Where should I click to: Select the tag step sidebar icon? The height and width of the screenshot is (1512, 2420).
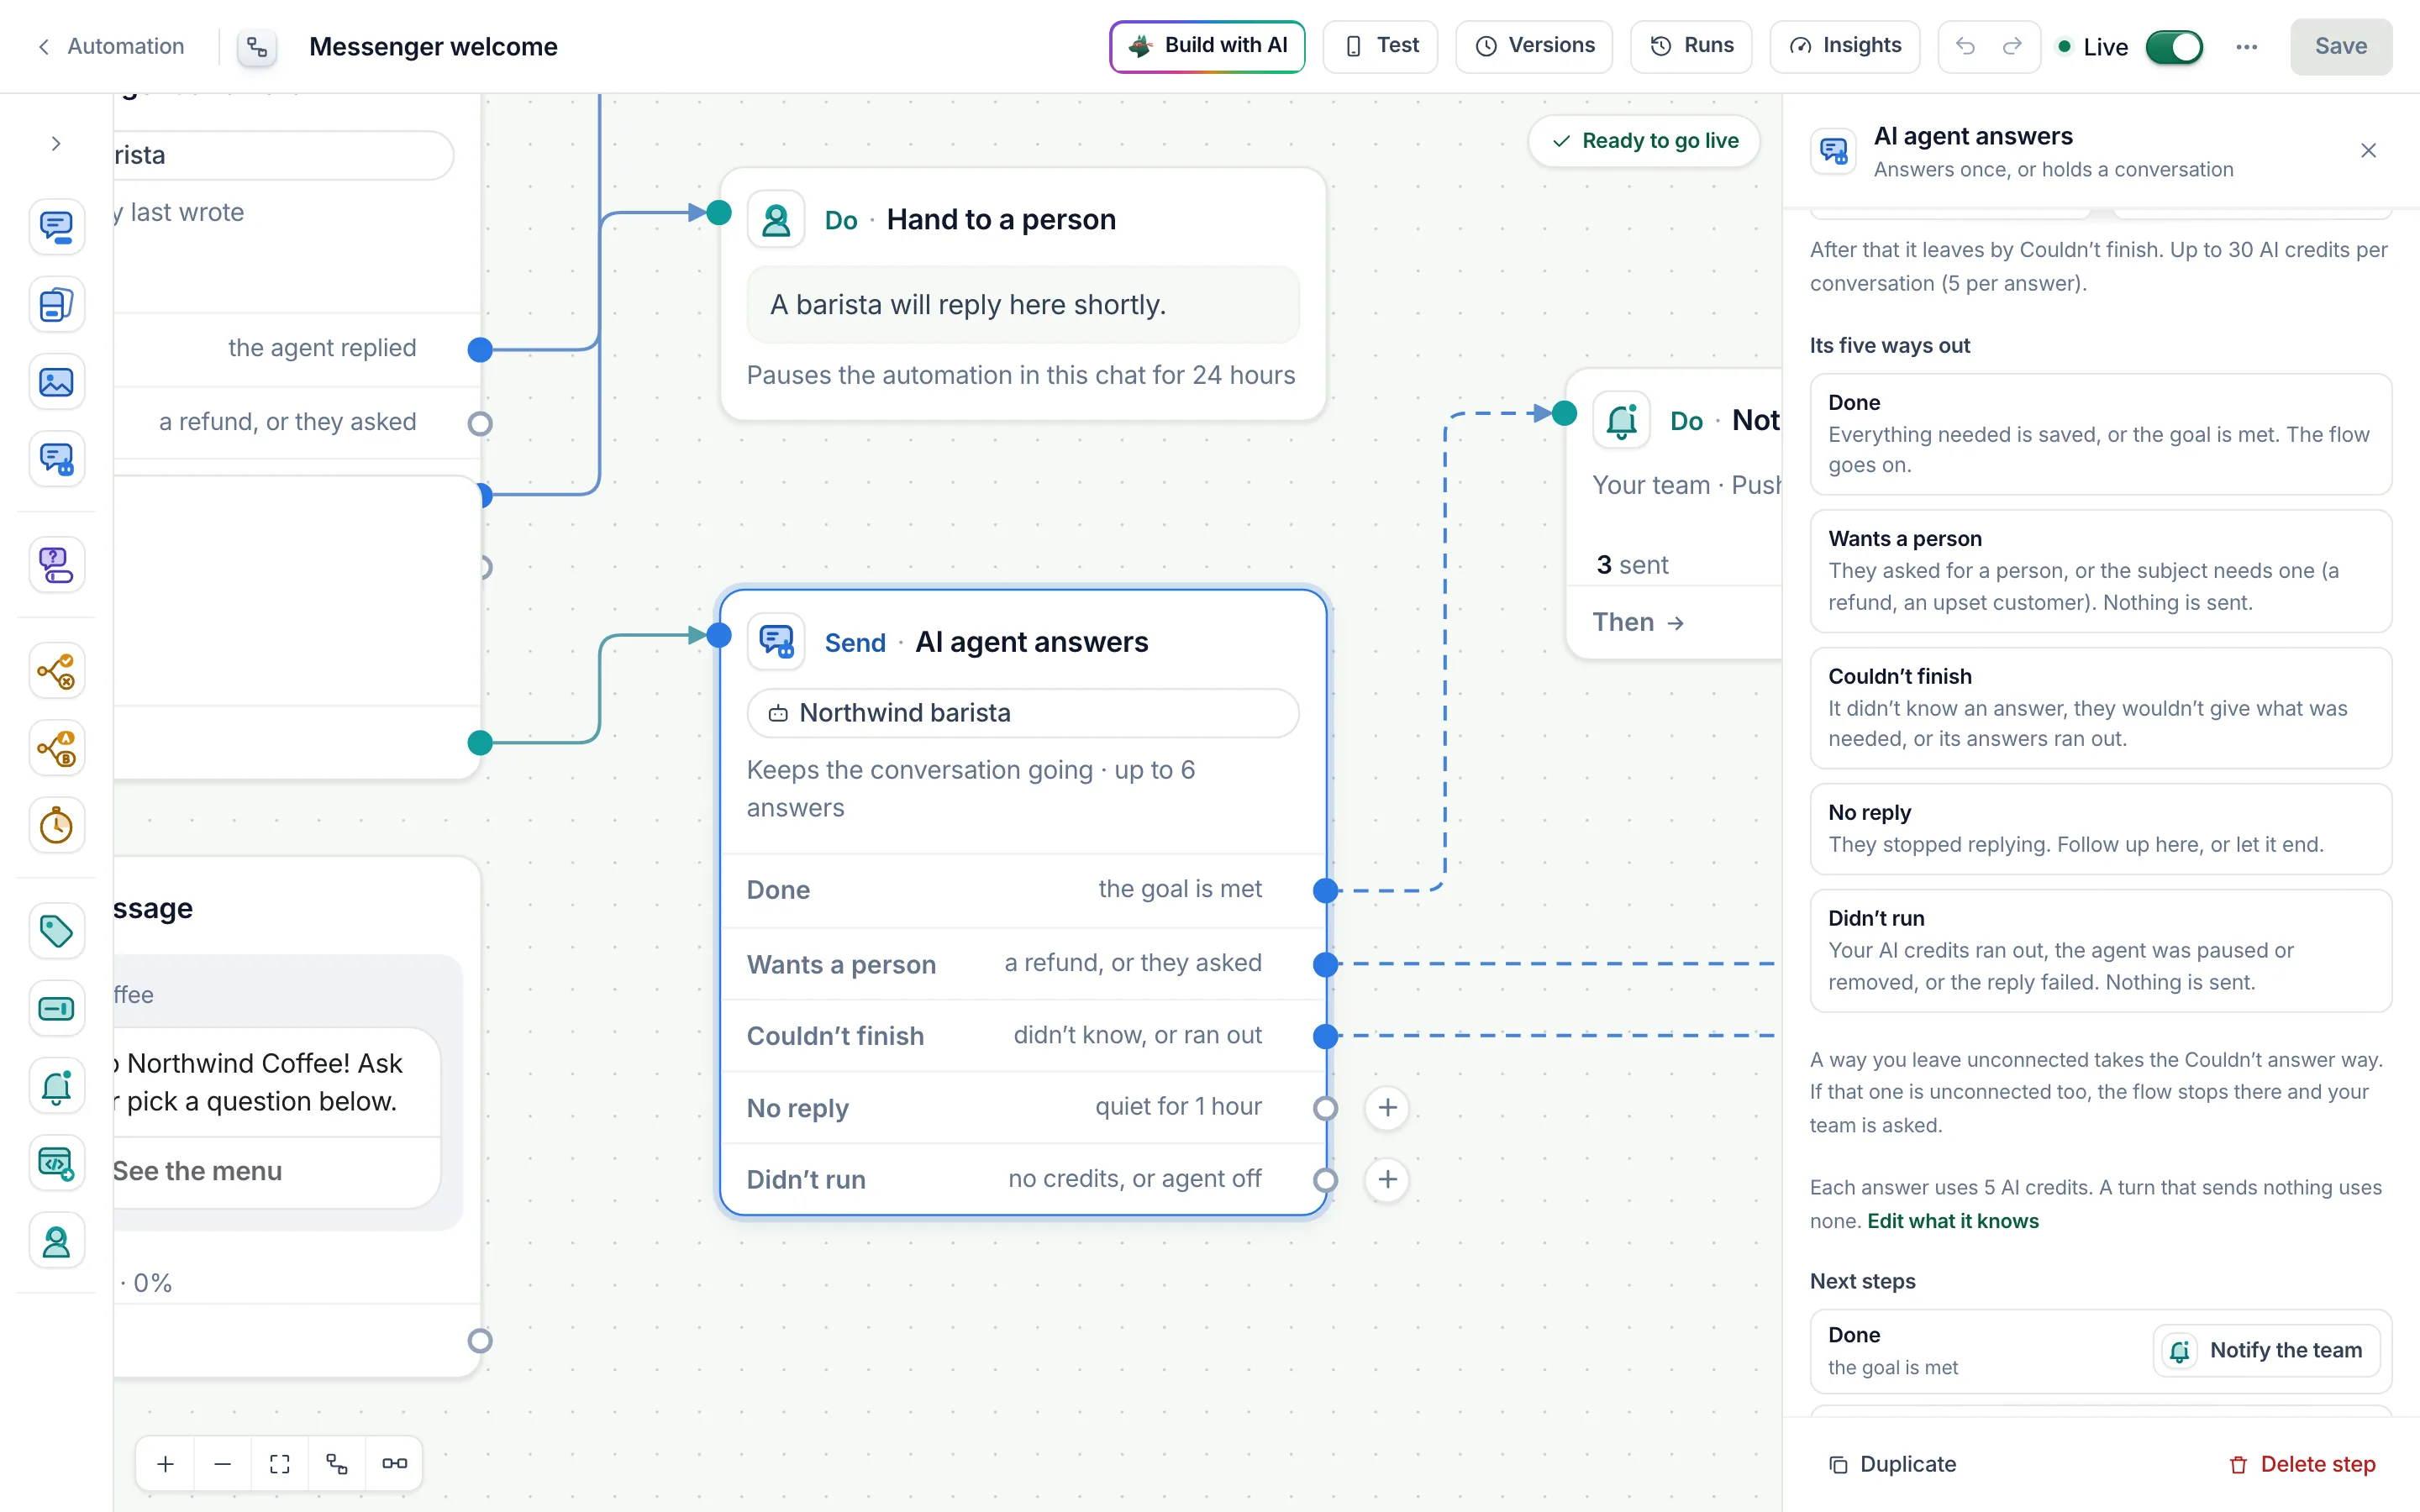tap(56, 931)
